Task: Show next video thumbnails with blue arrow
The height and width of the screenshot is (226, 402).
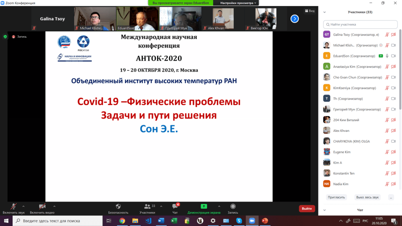Action: click(294, 18)
